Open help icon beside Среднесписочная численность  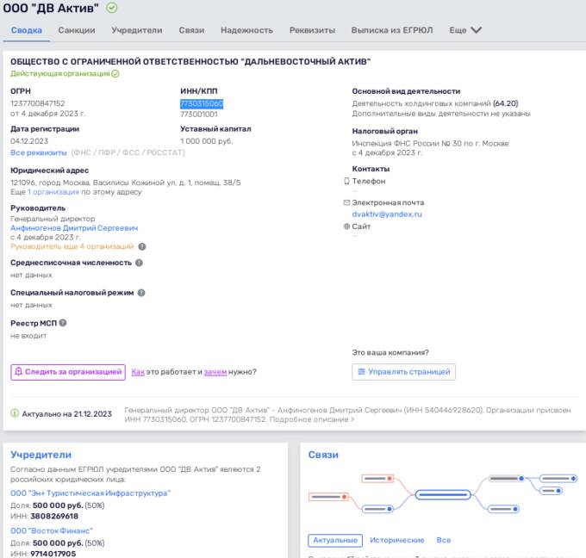click(139, 263)
